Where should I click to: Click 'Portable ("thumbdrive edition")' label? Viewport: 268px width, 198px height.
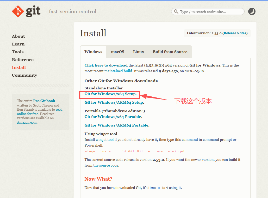coord(115,111)
